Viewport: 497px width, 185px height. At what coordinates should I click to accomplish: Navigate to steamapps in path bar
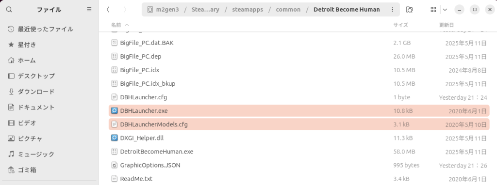tap(248, 10)
